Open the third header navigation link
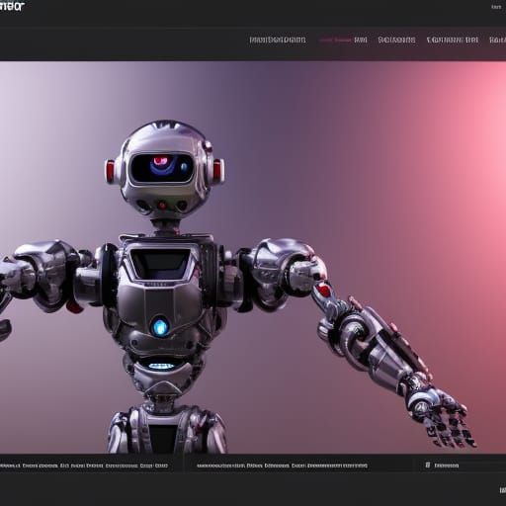The height and width of the screenshot is (506, 506). [x=396, y=40]
